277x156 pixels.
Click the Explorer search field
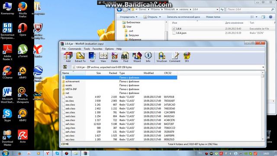(x=251, y=10)
